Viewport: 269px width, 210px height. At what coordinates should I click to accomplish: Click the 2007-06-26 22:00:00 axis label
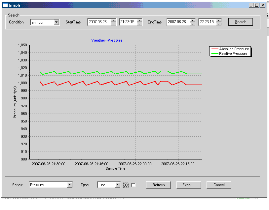click(x=135, y=164)
